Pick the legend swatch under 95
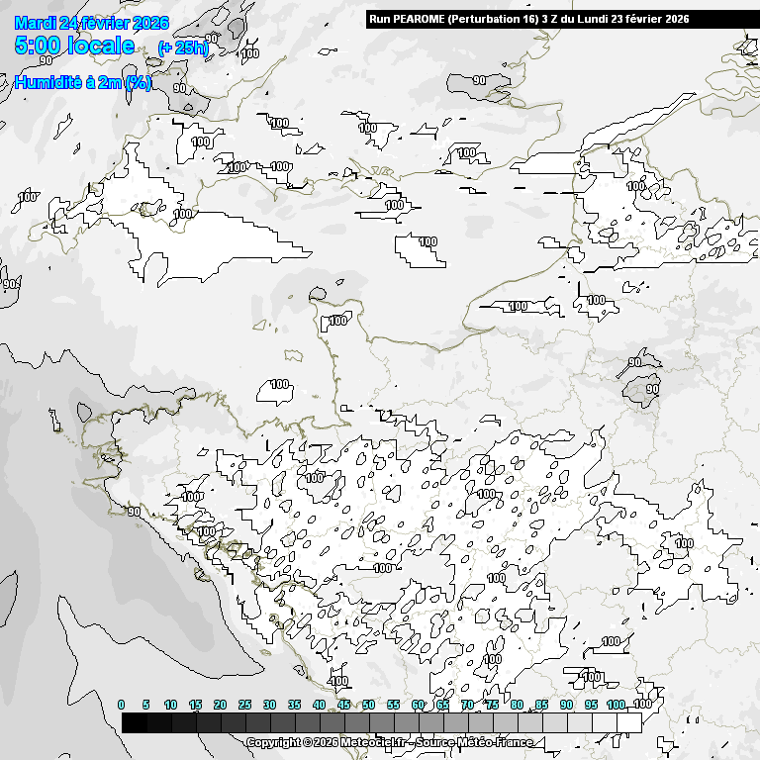 click(x=604, y=723)
